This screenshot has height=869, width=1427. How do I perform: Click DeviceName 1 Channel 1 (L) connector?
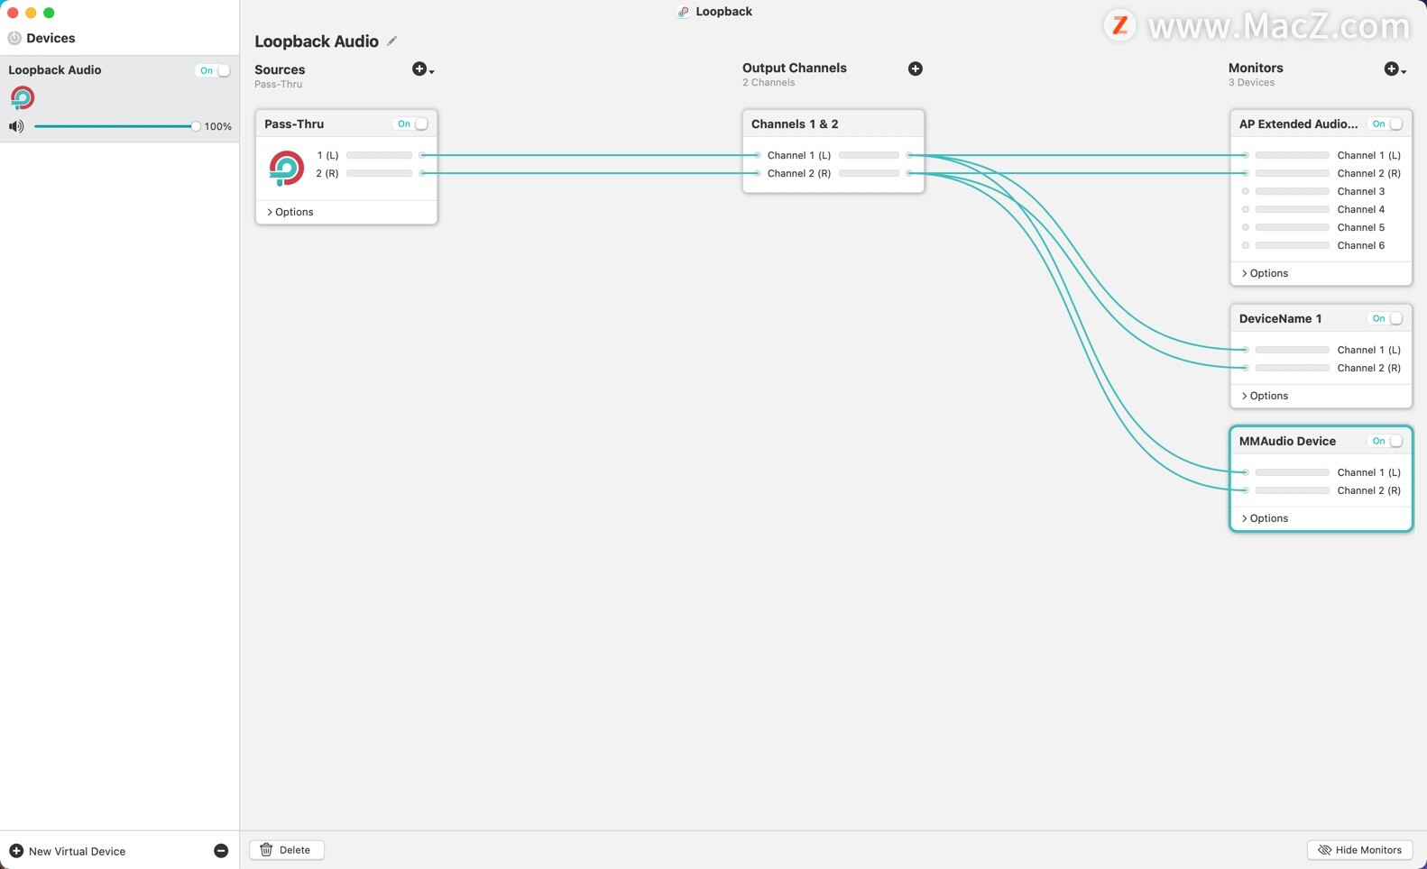[1246, 350]
